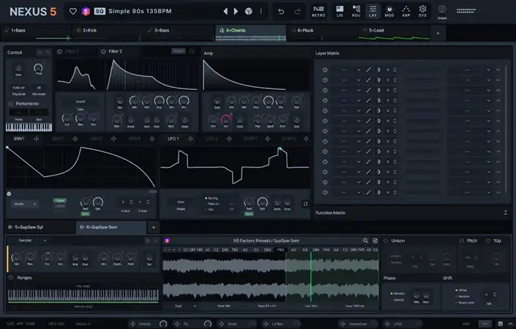Click the Y-Grid stepper arrows
The height and width of the screenshot is (329, 516).
pyautogui.click(x=148, y=202)
